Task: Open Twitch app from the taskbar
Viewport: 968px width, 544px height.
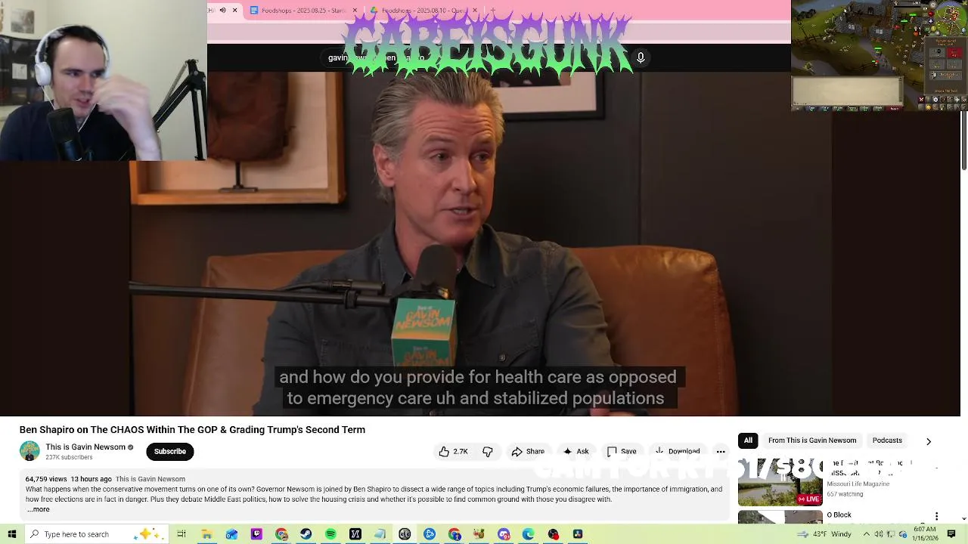Action: coord(256,534)
